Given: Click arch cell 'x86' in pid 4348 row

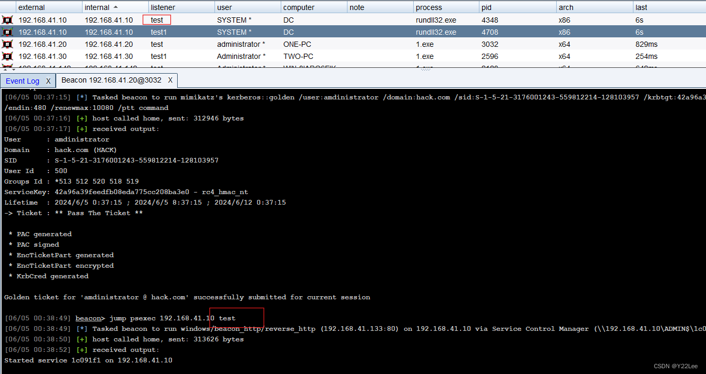Looking at the screenshot, I should click(565, 20).
